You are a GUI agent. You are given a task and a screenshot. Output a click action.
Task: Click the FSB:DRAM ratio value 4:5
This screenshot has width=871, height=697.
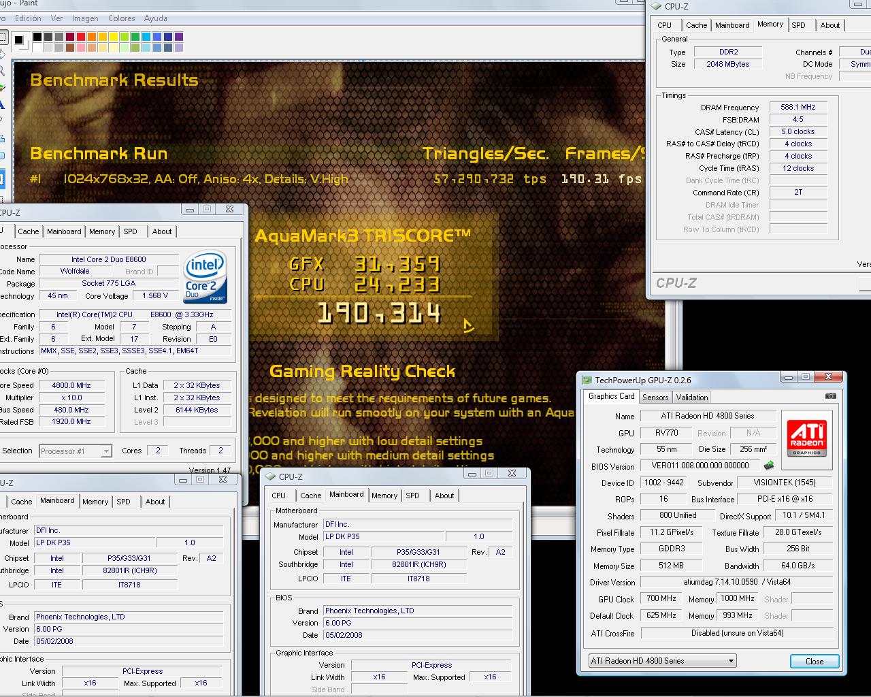[x=798, y=119]
